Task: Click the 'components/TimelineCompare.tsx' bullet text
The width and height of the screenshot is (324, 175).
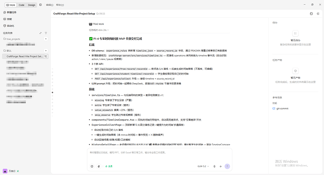Action: [x=113, y=120]
